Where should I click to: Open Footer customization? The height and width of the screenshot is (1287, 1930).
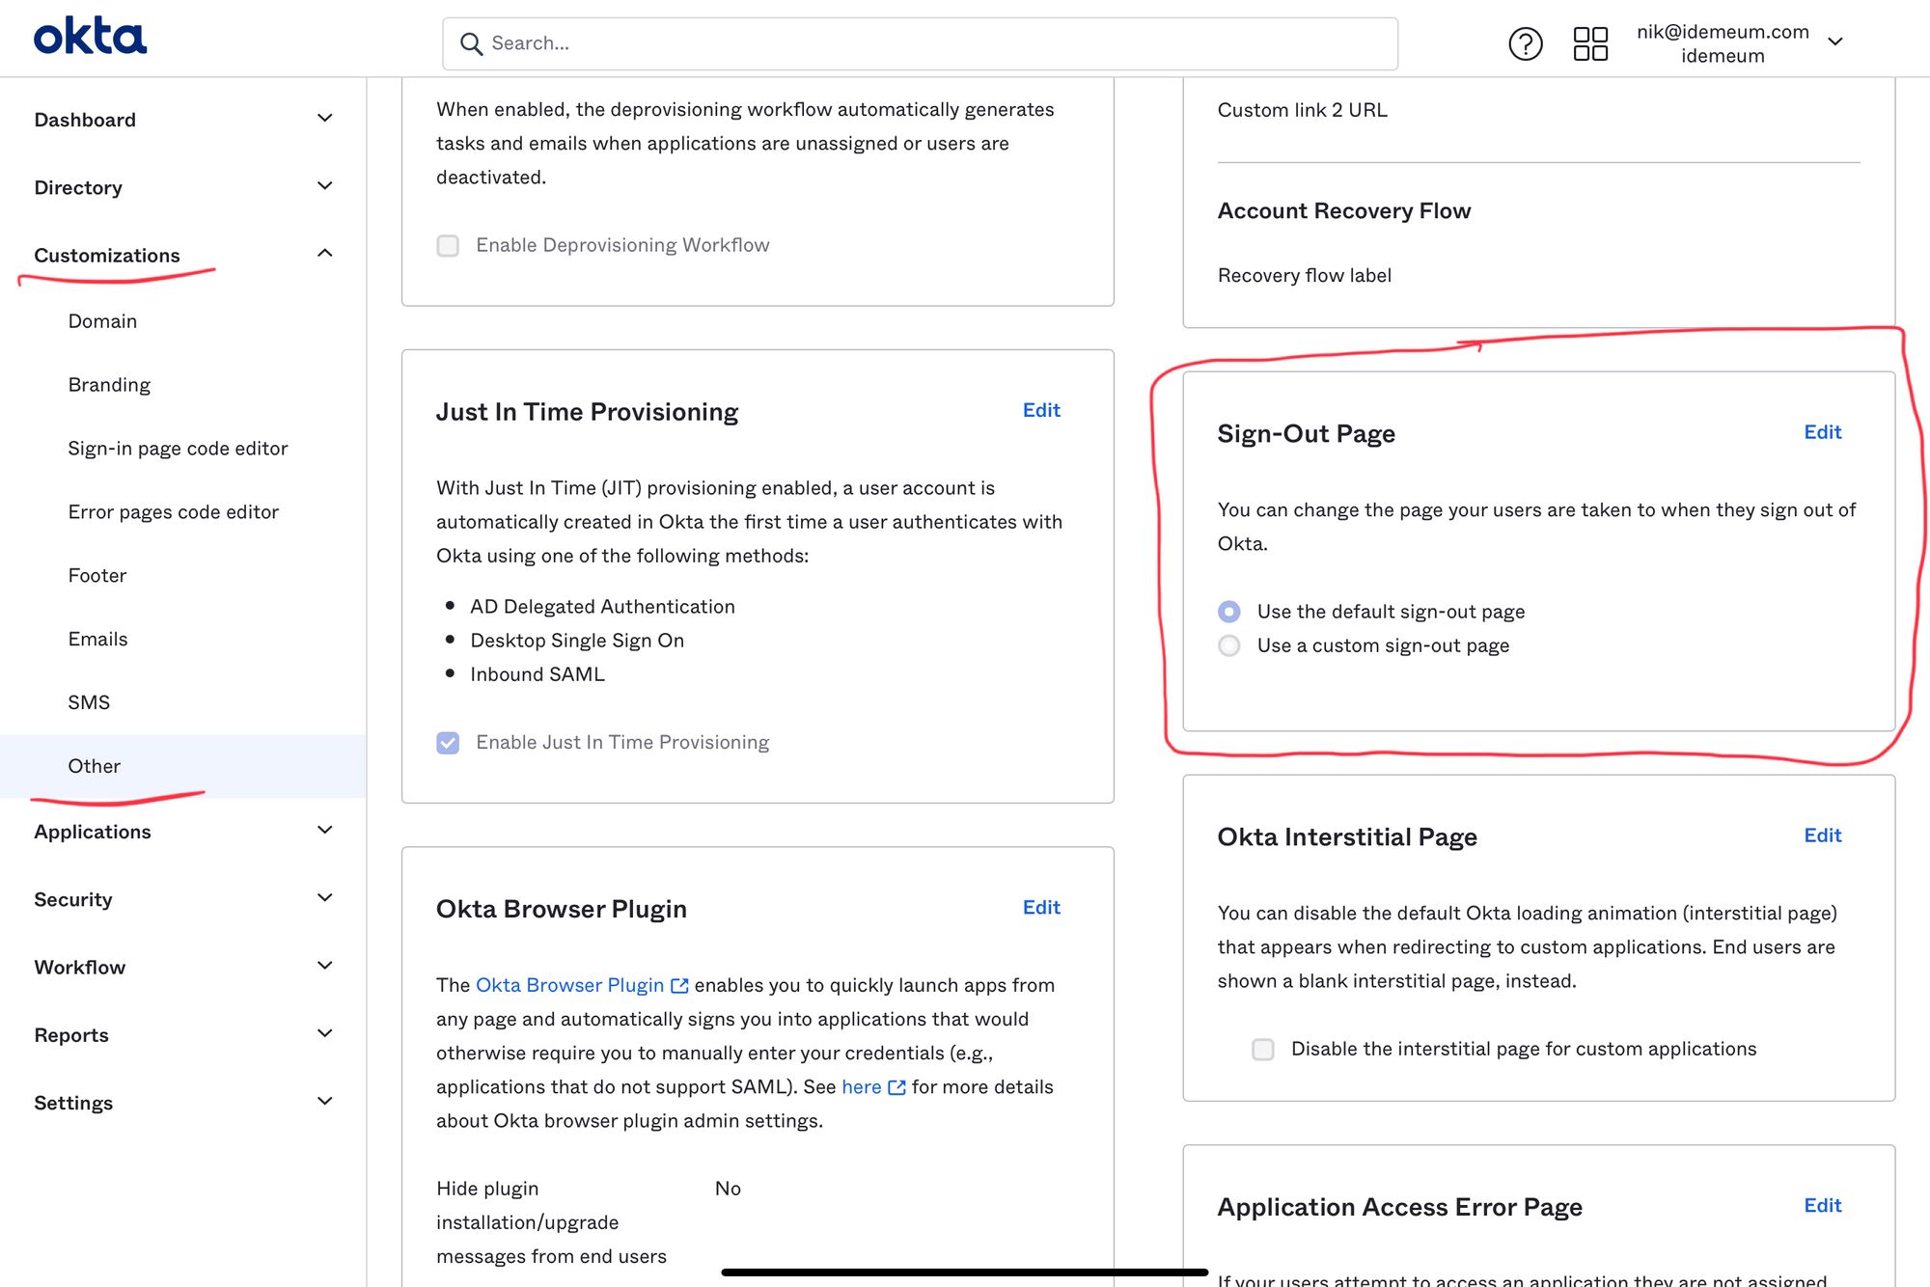pyautogui.click(x=97, y=576)
